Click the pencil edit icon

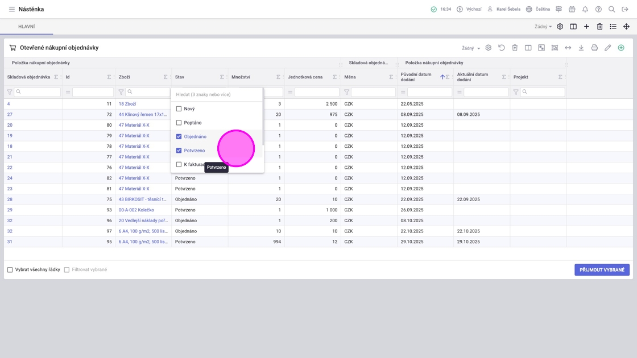pyautogui.click(x=607, y=48)
